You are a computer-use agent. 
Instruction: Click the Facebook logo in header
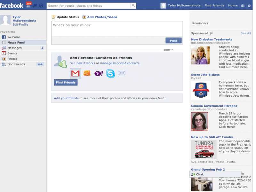(x=12, y=5)
